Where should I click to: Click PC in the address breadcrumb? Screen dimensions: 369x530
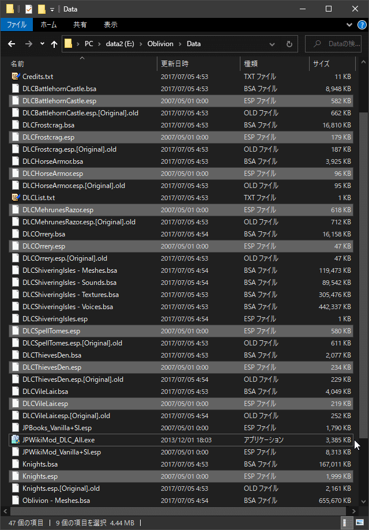pos(89,44)
